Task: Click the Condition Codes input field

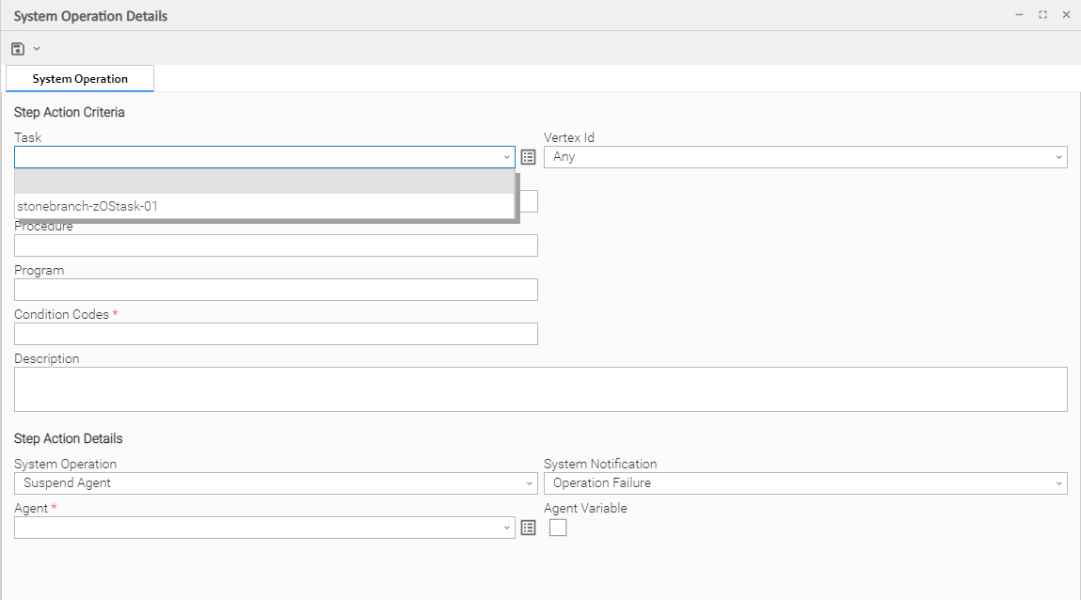Action: [x=276, y=334]
